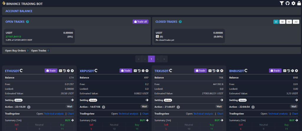The width and height of the screenshot is (302, 131).
Task: Expand the Account Balance section header
Action: point(151,11)
